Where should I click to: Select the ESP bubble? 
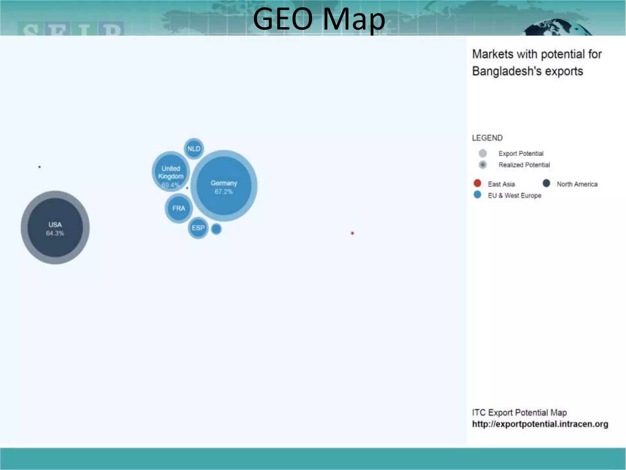(x=198, y=228)
